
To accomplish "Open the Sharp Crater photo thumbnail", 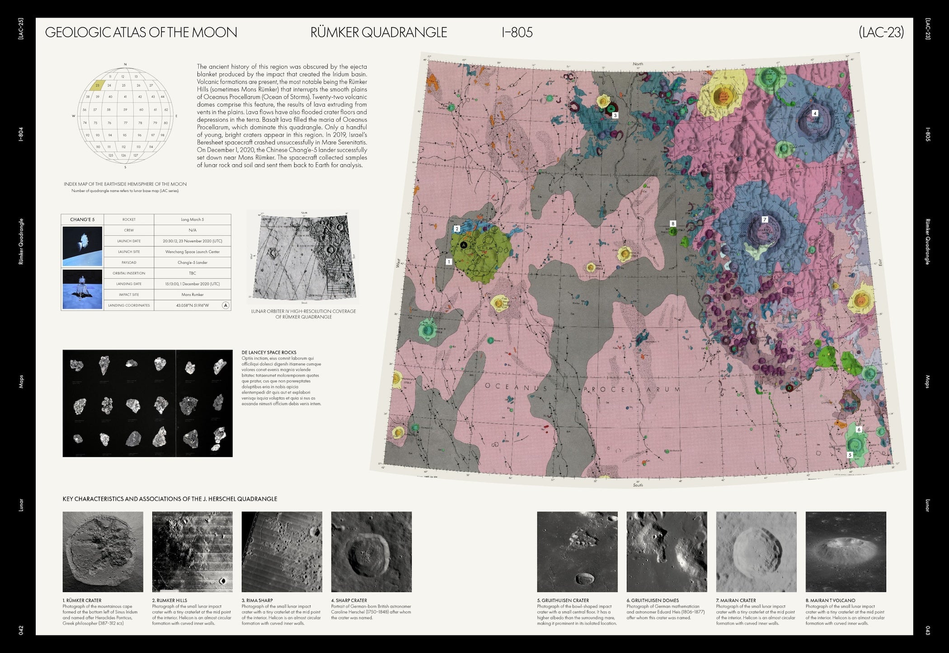I will 371,551.
